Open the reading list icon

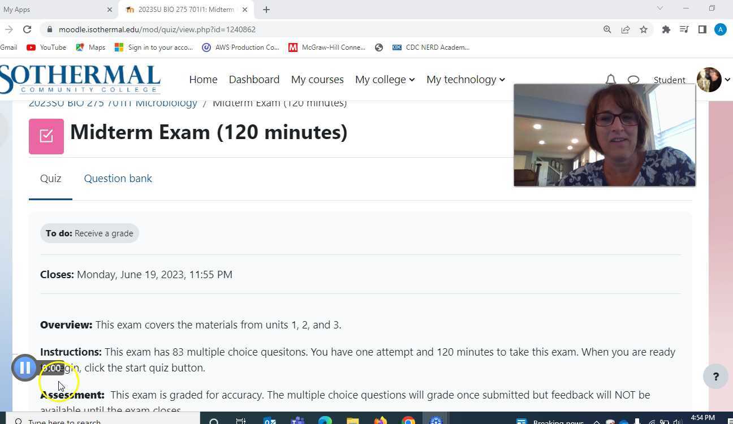tap(684, 29)
